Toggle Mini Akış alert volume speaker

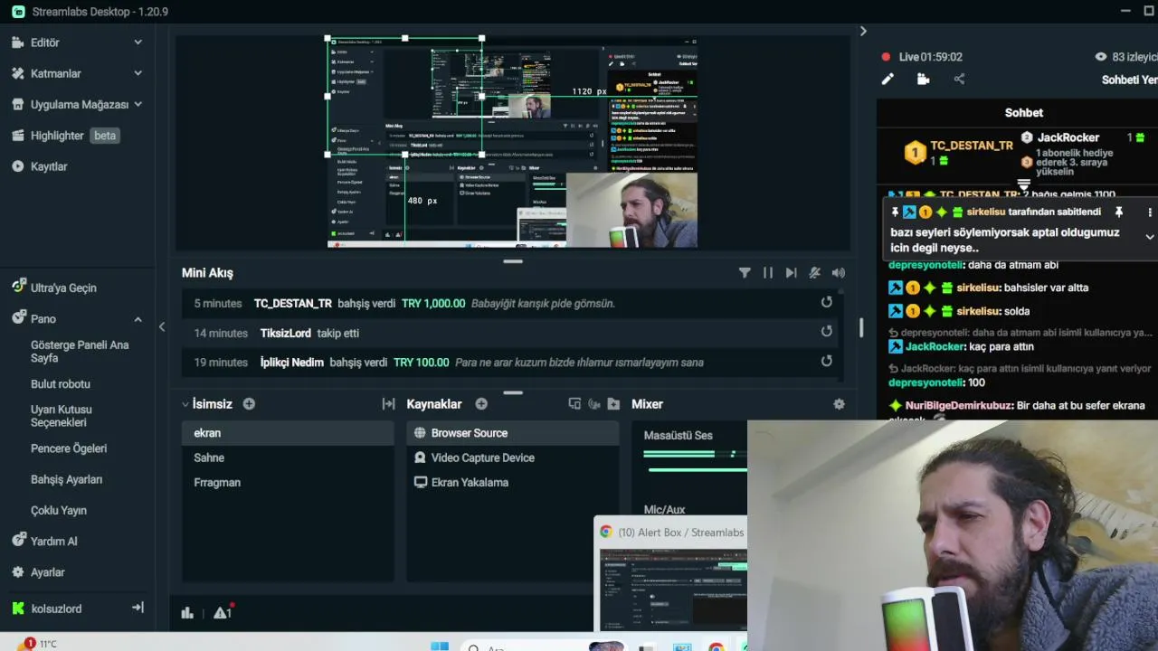pyautogui.click(x=839, y=273)
